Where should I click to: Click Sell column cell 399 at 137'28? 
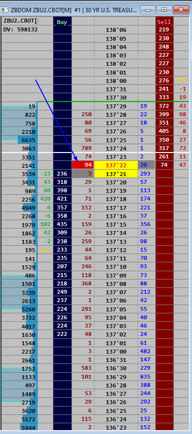click(x=165, y=114)
